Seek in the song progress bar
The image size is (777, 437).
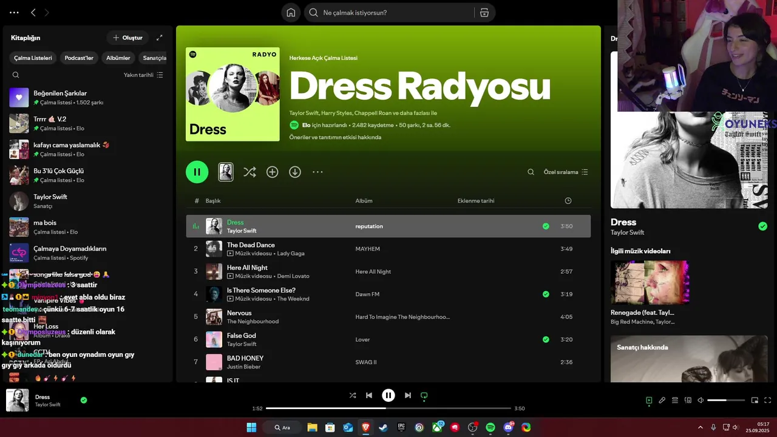click(x=388, y=408)
